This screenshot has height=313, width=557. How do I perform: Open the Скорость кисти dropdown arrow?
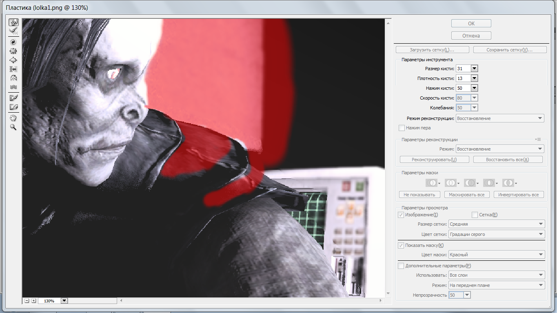click(x=474, y=98)
